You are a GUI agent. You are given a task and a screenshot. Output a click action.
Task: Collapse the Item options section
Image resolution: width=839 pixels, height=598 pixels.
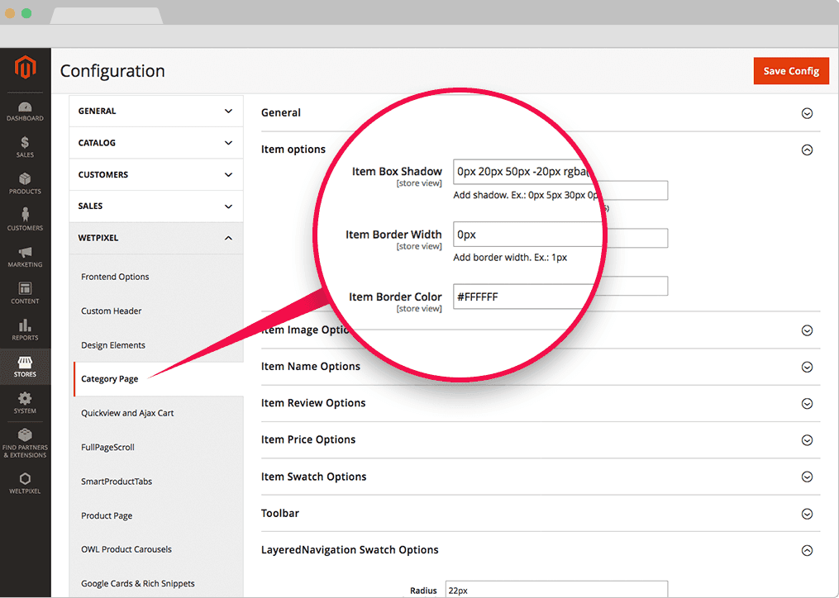point(807,149)
